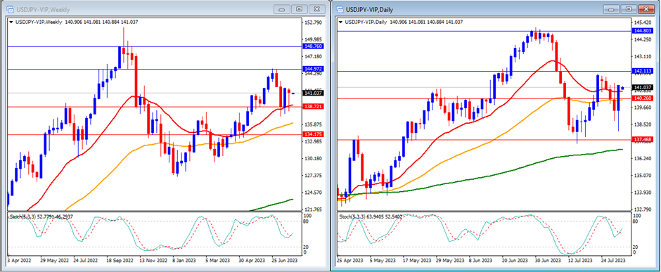Click the 145.420 top price on Daily scale

pos(643,22)
